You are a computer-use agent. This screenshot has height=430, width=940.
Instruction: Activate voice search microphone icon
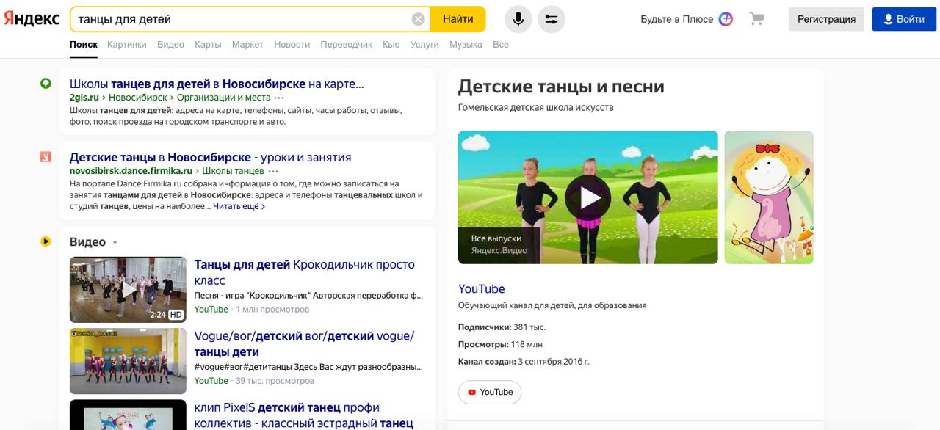(x=518, y=19)
